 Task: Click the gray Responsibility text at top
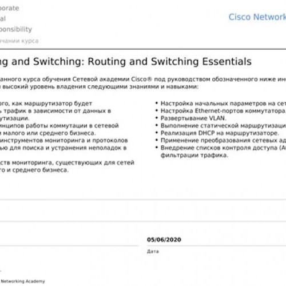coord(16,29)
